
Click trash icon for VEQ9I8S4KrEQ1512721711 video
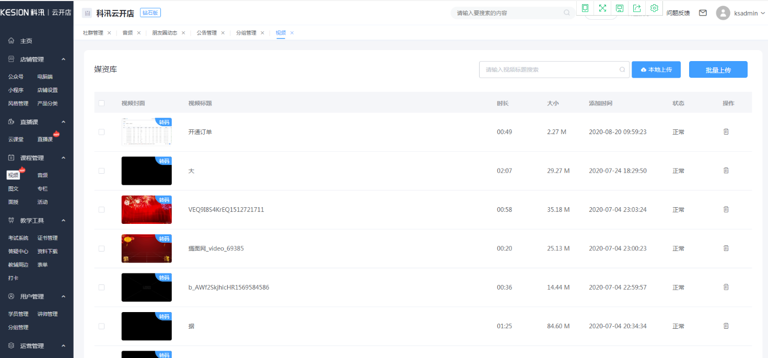click(x=726, y=209)
